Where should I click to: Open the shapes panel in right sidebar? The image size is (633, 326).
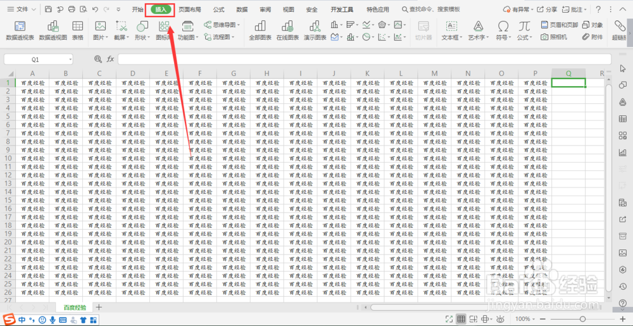point(622,85)
